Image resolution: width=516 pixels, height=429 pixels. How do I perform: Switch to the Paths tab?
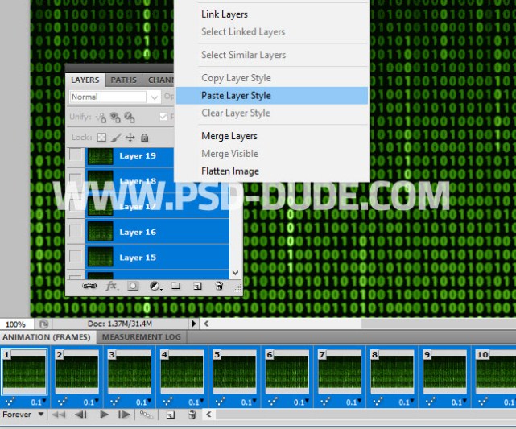coord(123,80)
